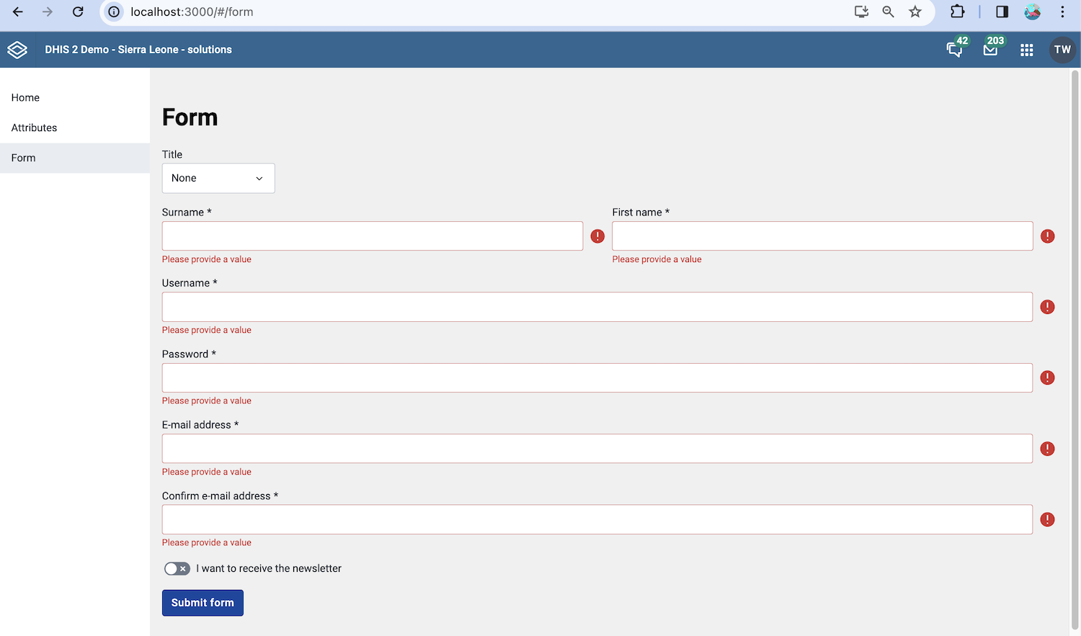Click the DHIS2 logo icon
The width and height of the screenshot is (1081, 636).
point(17,50)
